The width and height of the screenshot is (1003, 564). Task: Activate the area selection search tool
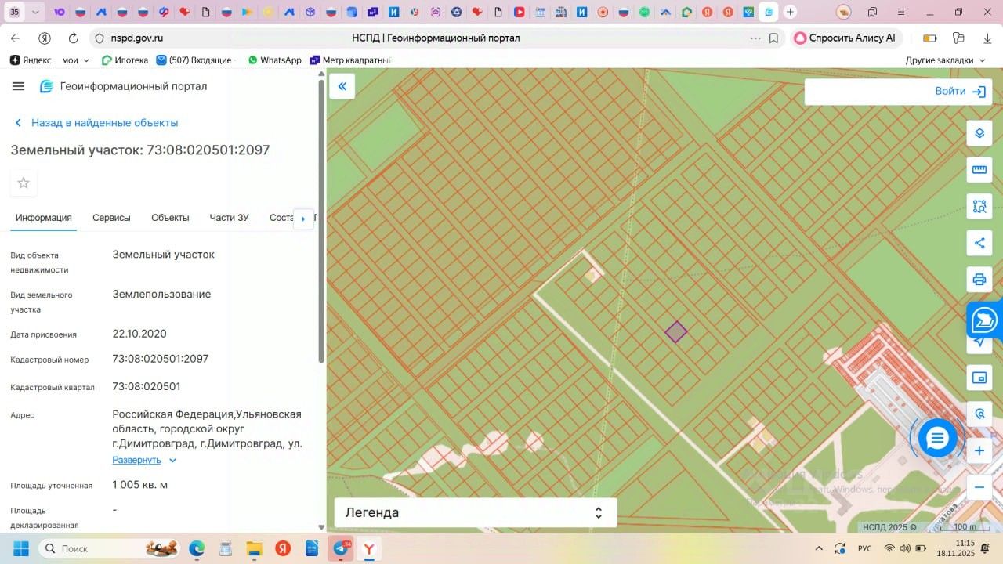point(979,207)
